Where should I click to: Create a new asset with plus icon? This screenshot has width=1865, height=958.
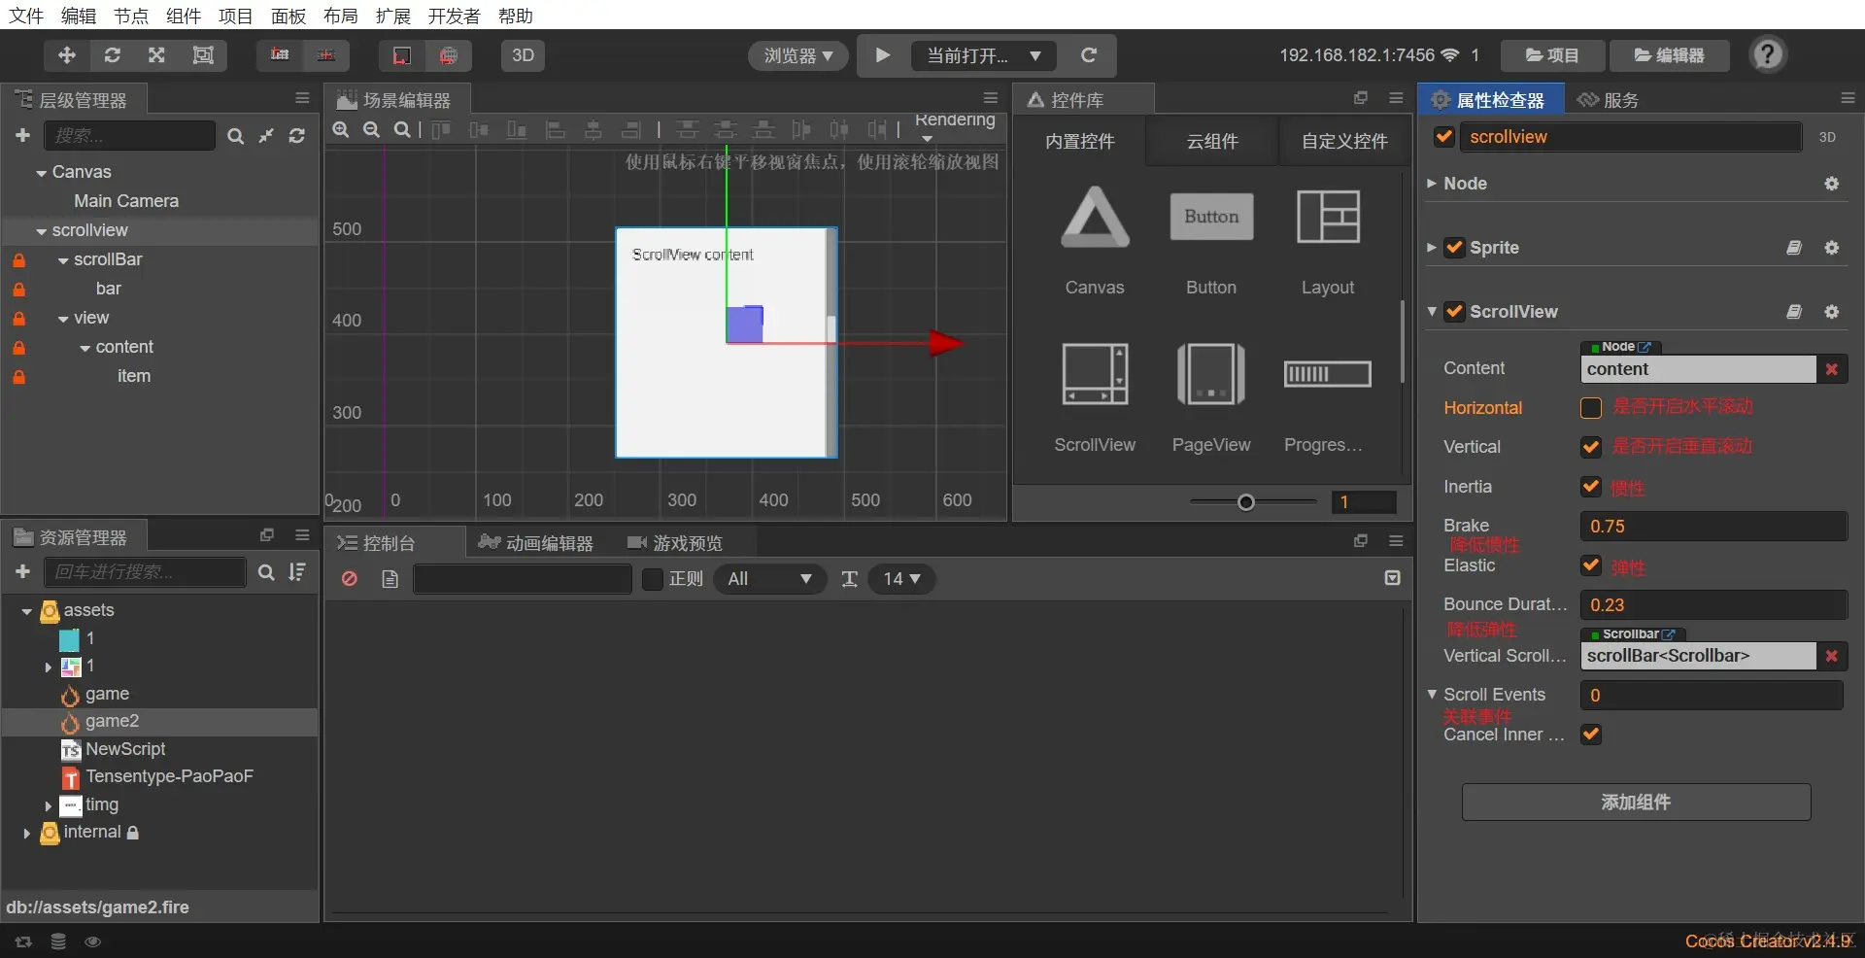(x=23, y=572)
